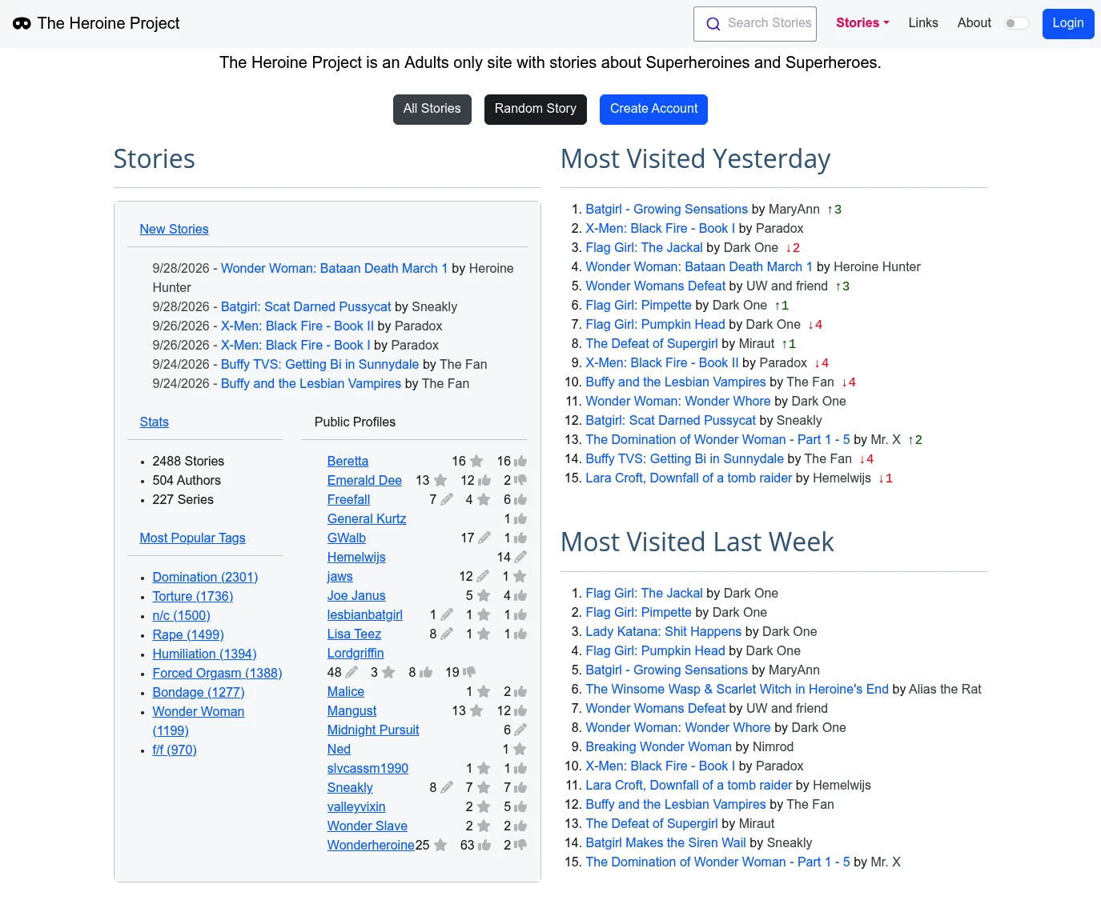Image resolution: width=1101 pixels, height=900 pixels.
Task: Click the star icon in Joe Janus's row
Action: click(484, 596)
